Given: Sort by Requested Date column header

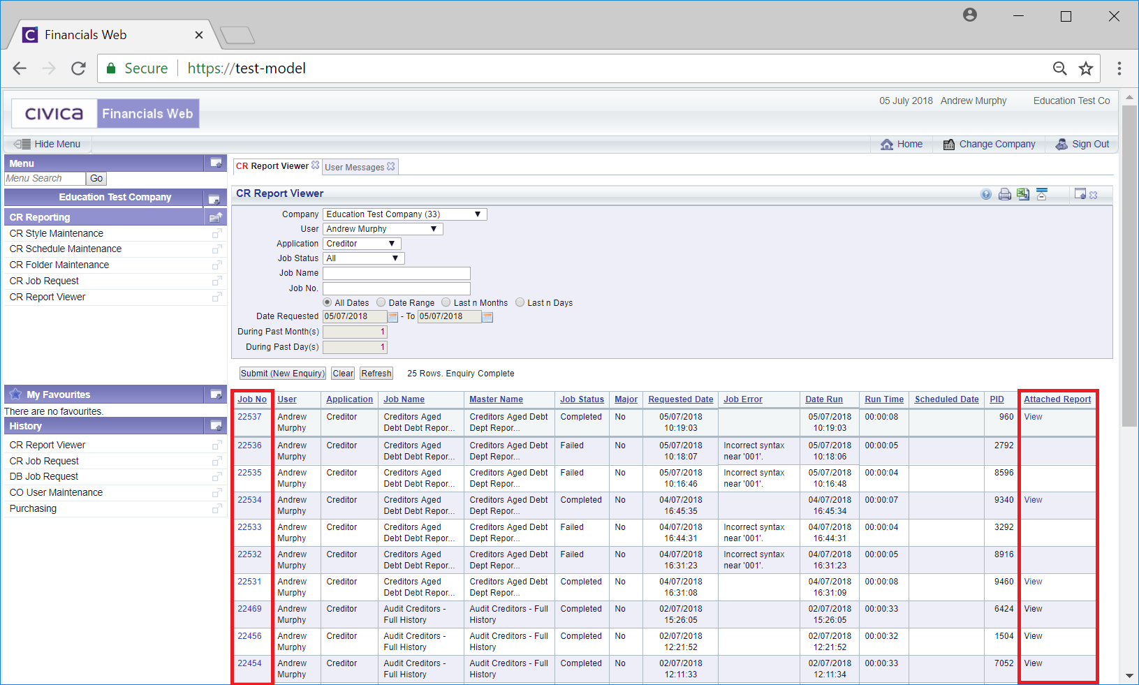Looking at the screenshot, I should tap(680, 399).
